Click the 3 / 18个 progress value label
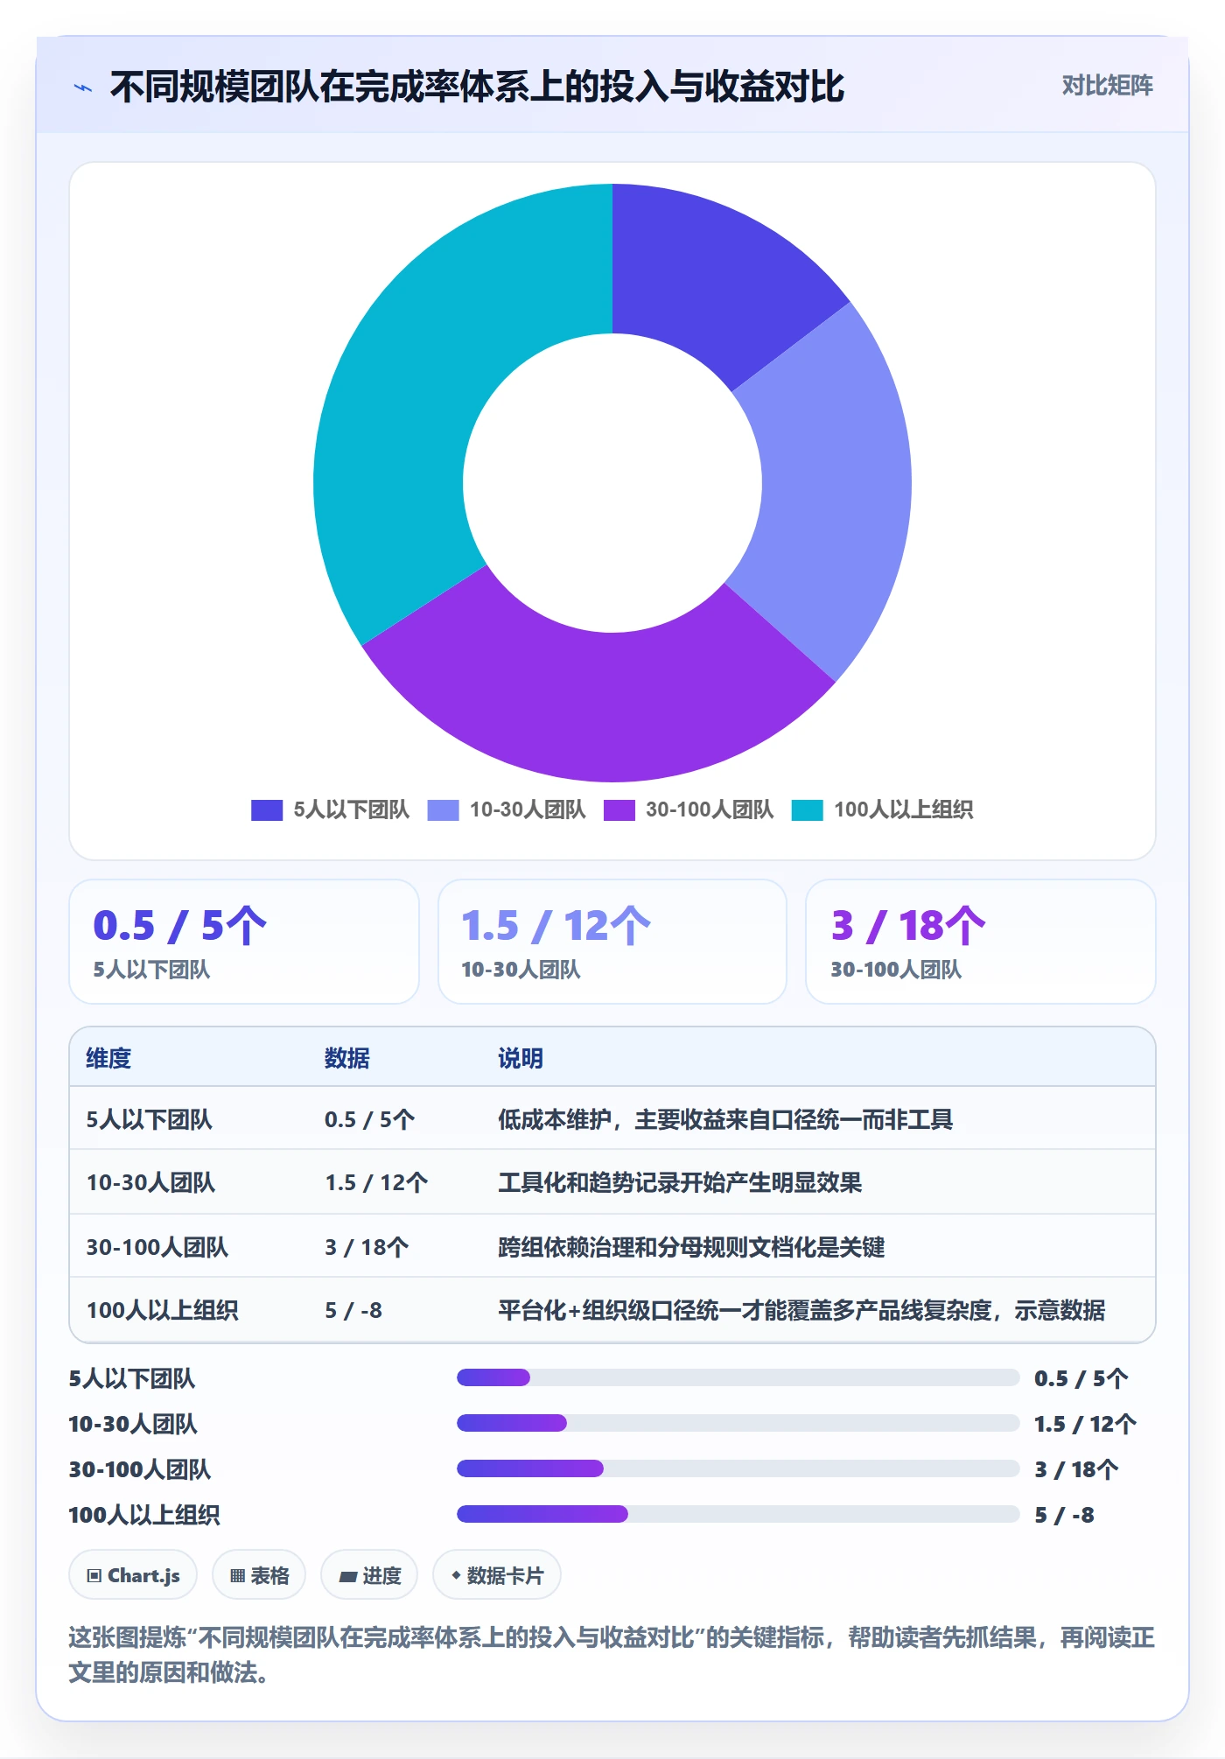The width and height of the screenshot is (1225, 1759). point(1076,1469)
